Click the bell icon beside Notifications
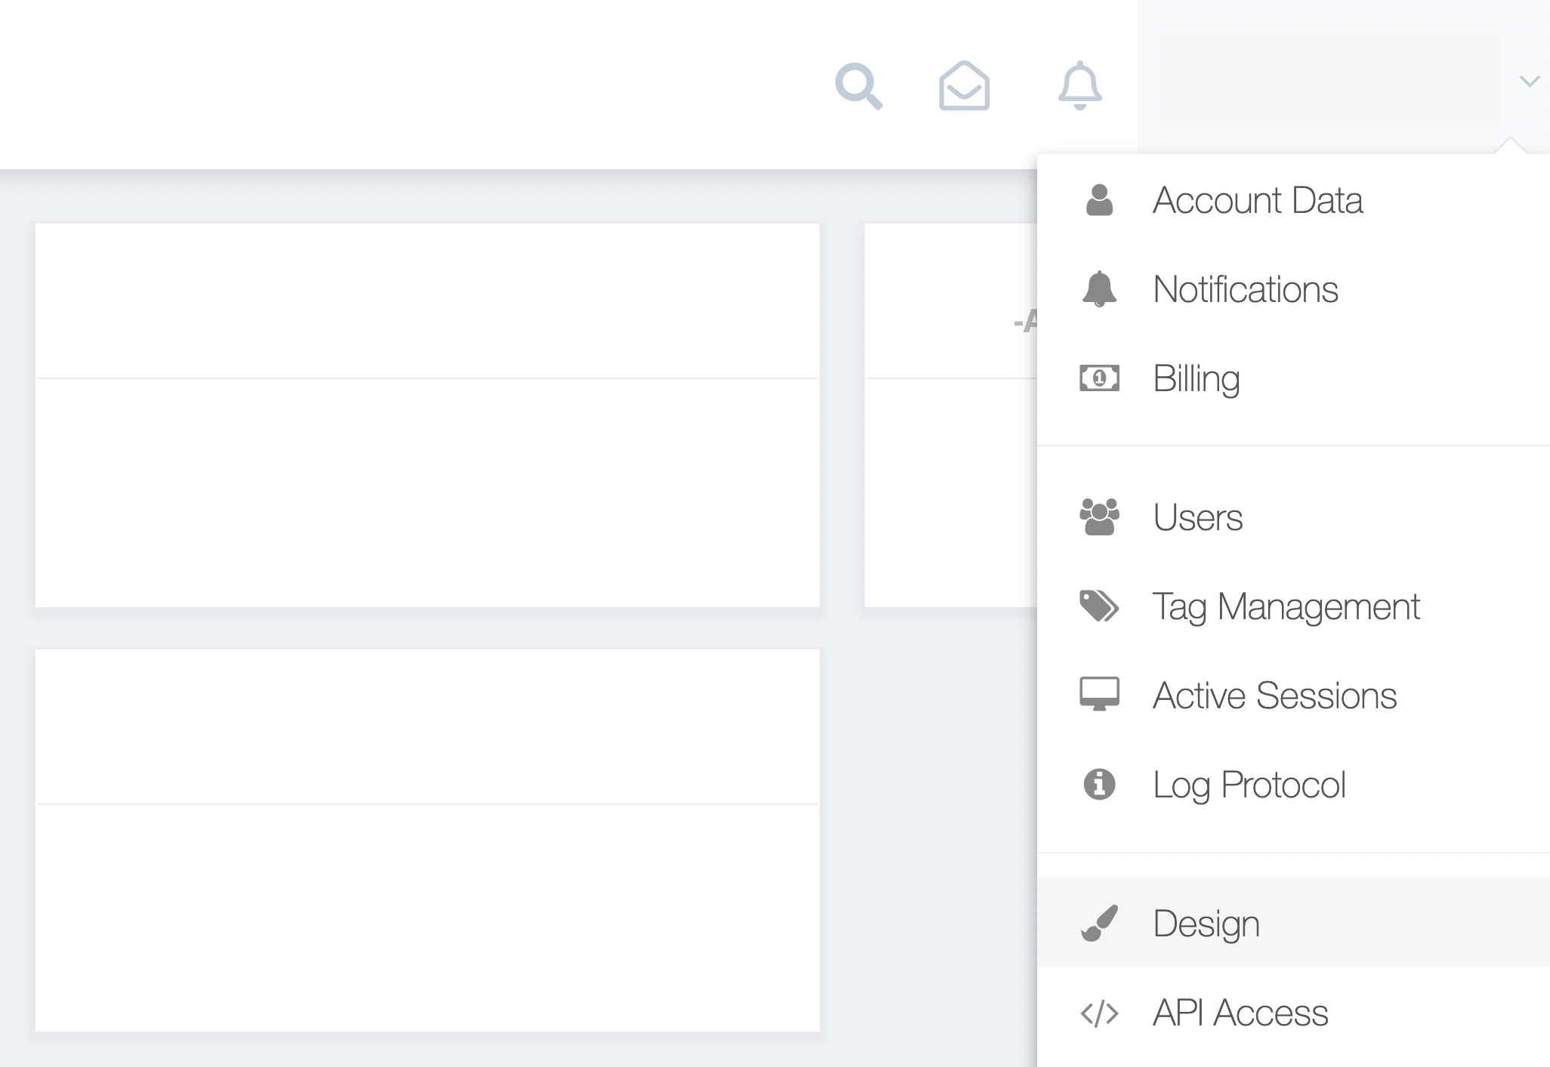Screen dimensions: 1550x1067 [1099, 289]
